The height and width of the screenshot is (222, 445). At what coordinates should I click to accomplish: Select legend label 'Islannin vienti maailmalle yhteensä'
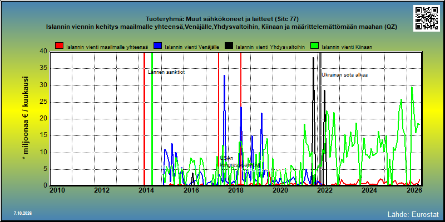(x=107, y=47)
